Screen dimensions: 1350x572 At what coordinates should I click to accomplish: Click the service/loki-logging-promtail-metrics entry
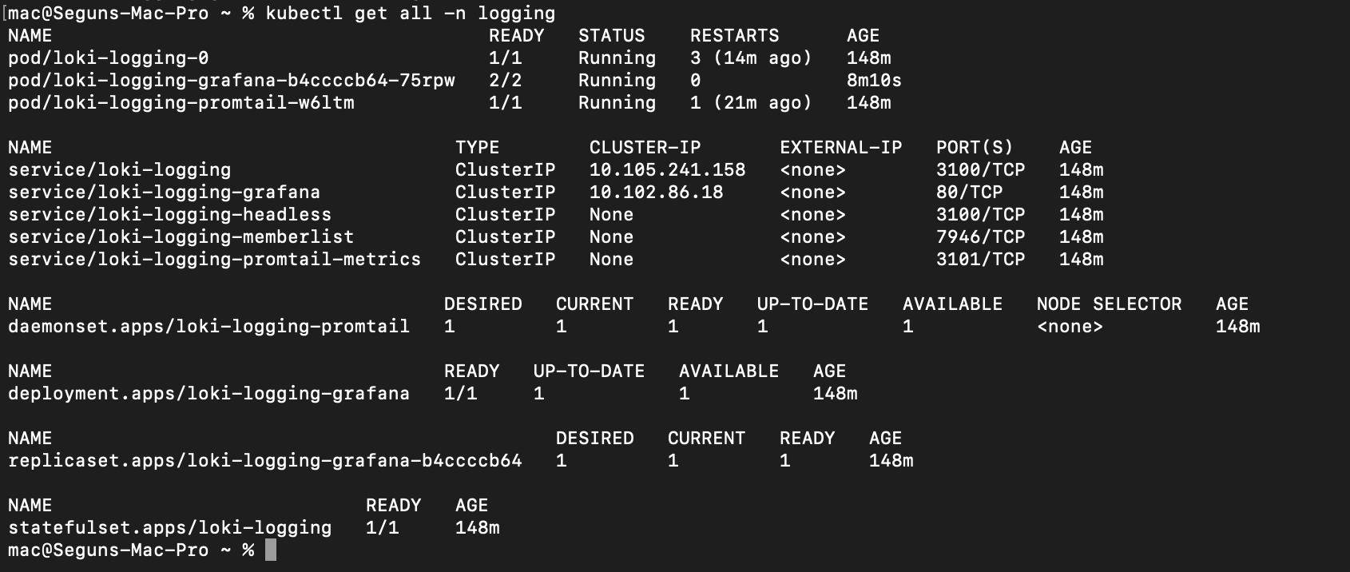click(214, 260)
